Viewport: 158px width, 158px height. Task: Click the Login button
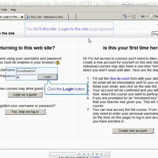(47, 77)
